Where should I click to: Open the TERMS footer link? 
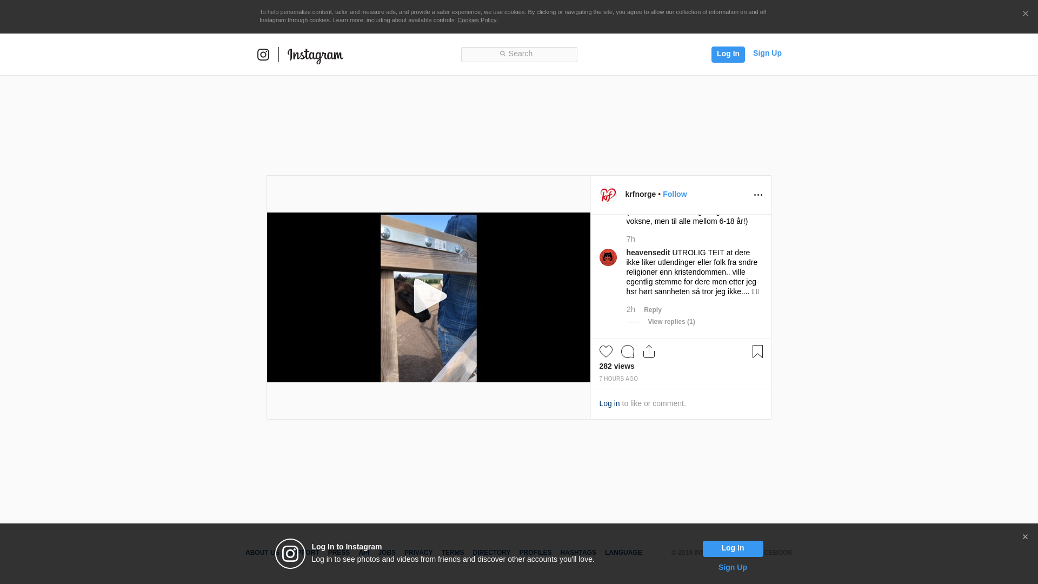click(x=453, y=553)
